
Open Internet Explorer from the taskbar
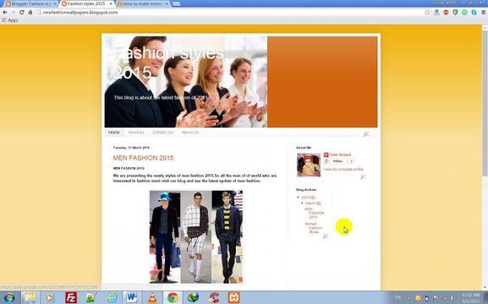[112, 297]
